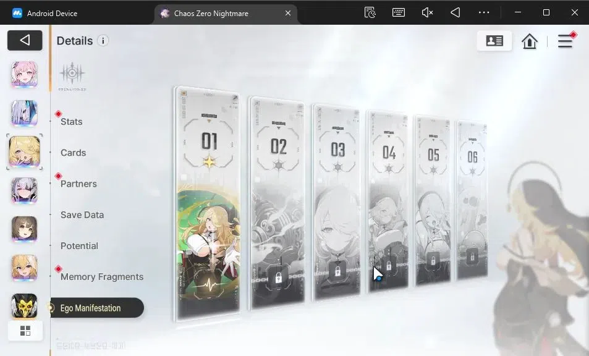This screenshot has height=356, width=589.
Task: Open the character grid view icon
Action: (x=25, y=331)
